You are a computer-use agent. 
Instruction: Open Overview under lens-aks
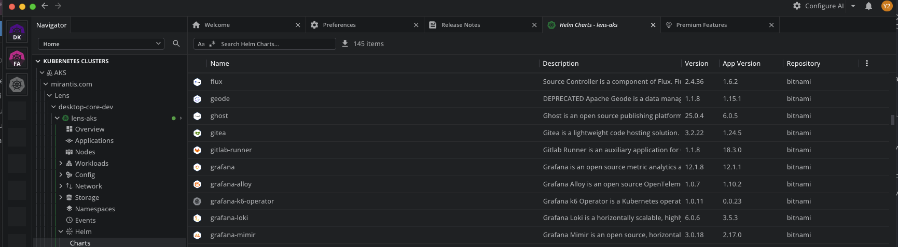(x=89, y=129)
